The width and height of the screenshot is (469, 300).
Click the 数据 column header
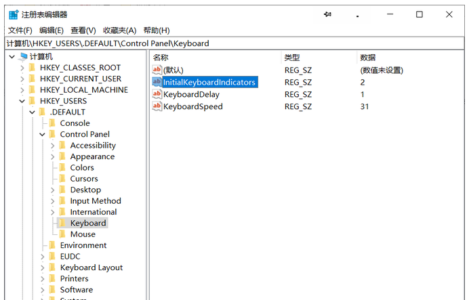click(368, 58)
